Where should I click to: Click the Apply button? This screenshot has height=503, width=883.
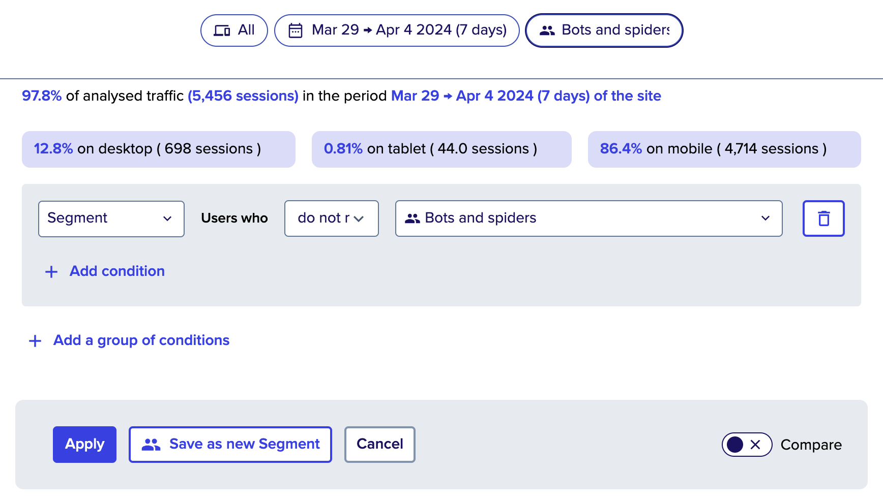(x=84, y=444)
